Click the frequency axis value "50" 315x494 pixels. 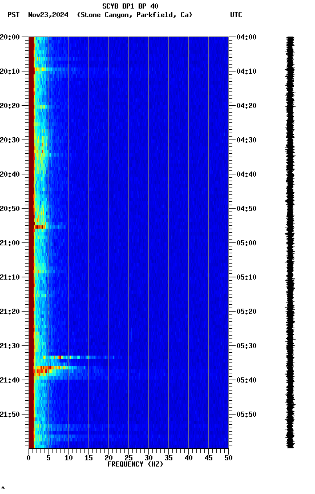click(228, 458)
